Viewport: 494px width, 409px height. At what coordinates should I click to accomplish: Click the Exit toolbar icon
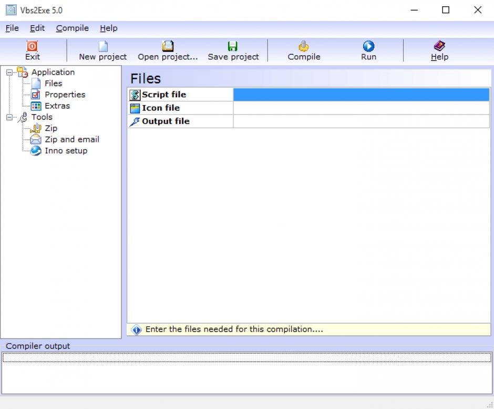[32, 46]
